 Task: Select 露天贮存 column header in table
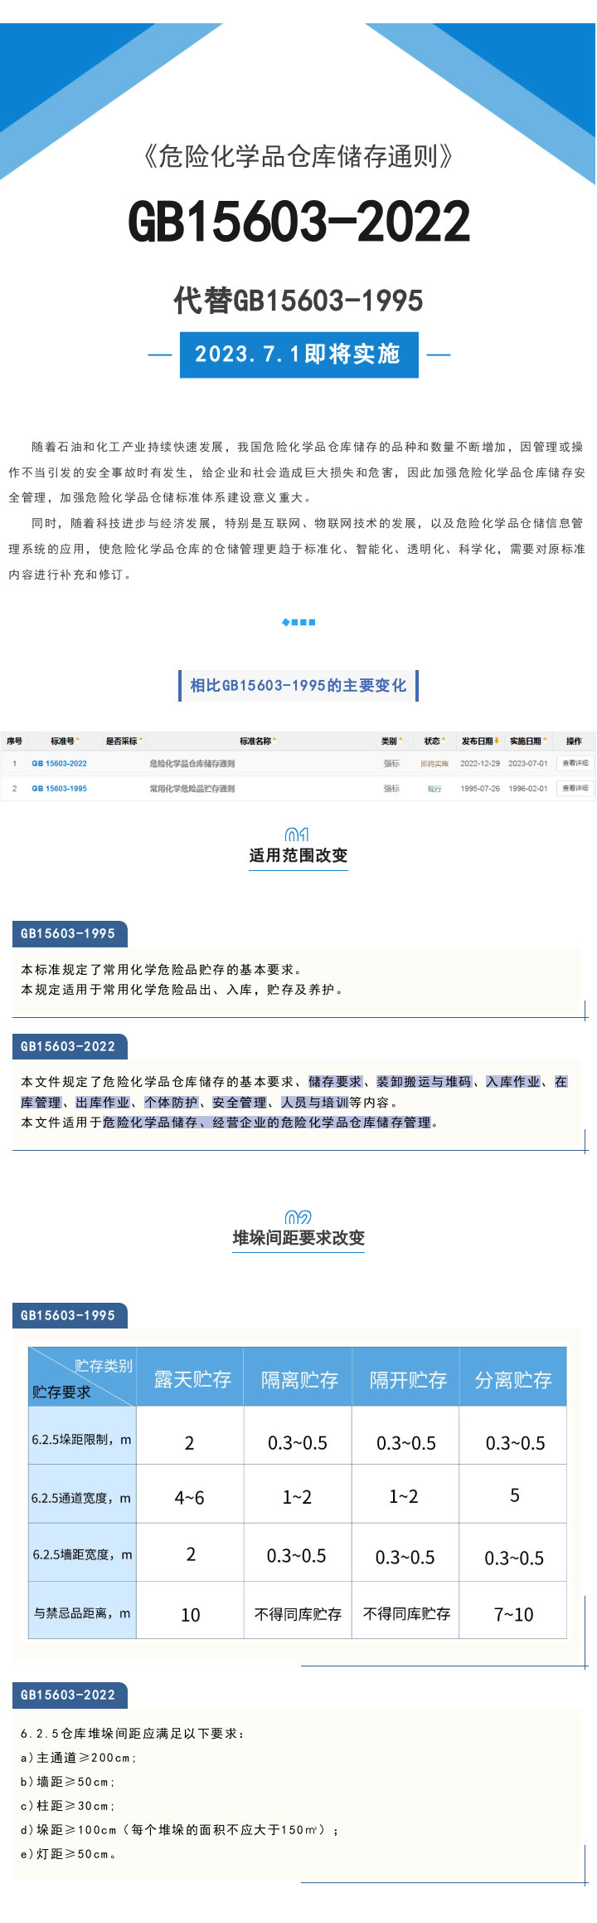click(x=191, y=1379)
